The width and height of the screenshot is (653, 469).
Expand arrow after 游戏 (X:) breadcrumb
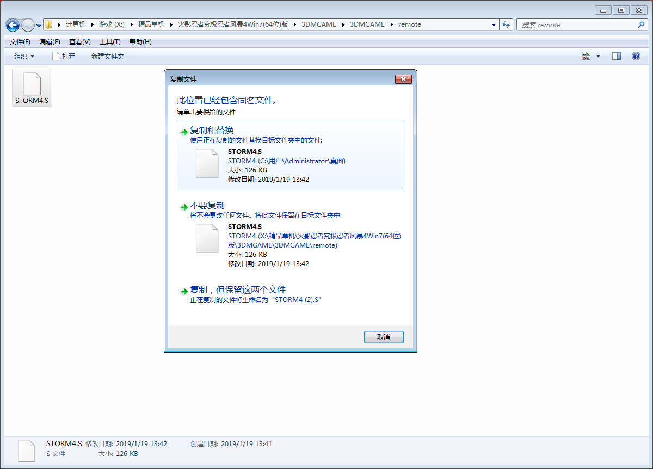pos(131,24)
